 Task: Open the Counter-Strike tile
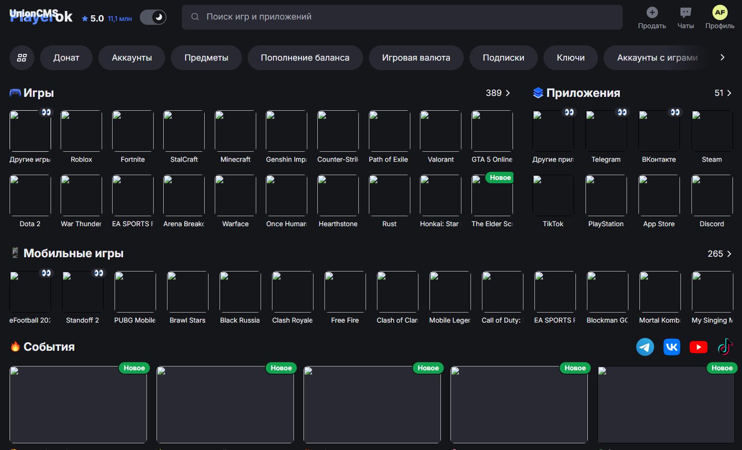click(x=338, y=137)
